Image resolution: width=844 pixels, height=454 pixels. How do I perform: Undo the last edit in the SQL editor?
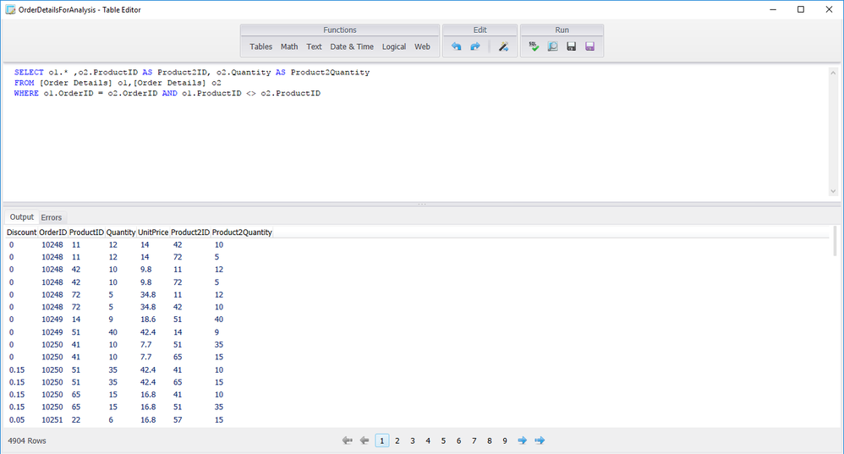tap(456, 46)
